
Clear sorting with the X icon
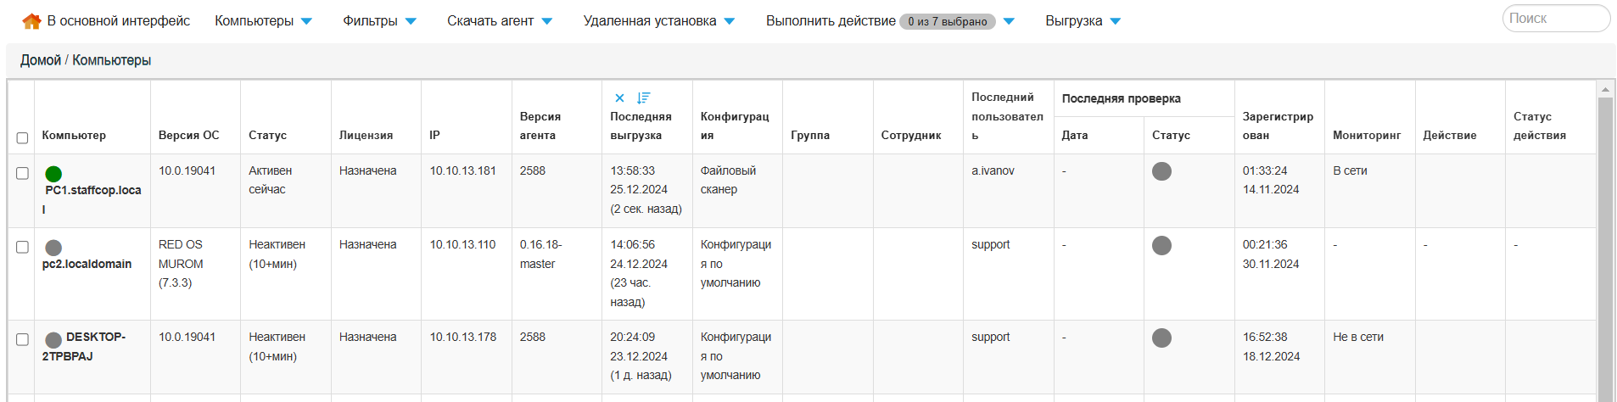(619, 98)
